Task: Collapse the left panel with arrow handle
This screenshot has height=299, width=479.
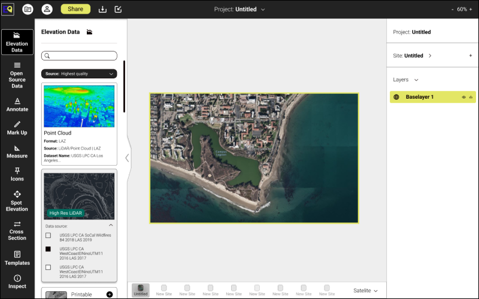Action: click(128, 158)
